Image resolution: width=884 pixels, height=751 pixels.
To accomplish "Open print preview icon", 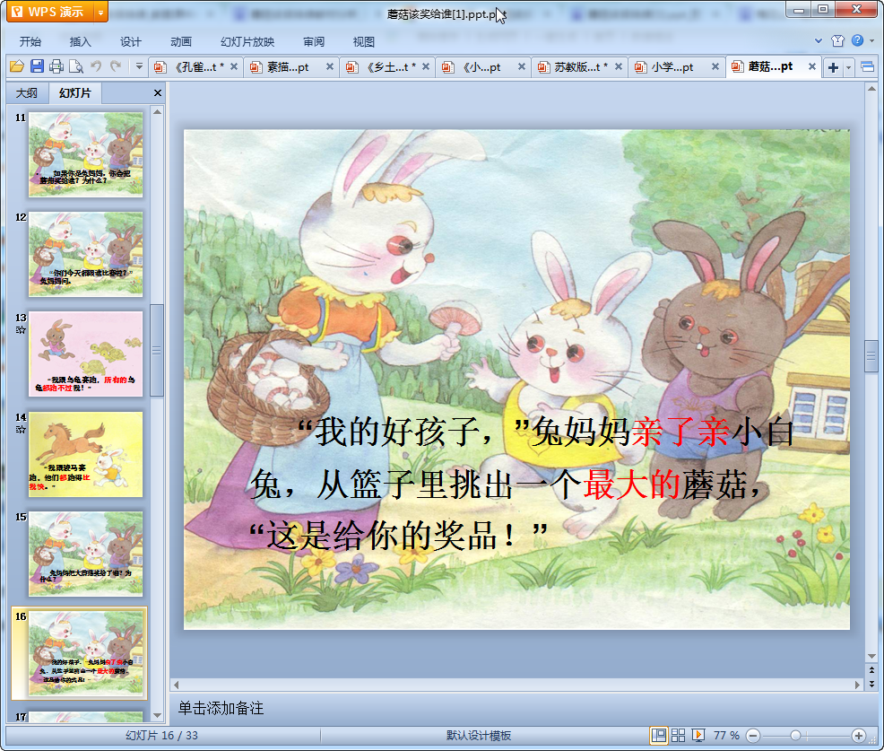I will (x=75, y=66).
